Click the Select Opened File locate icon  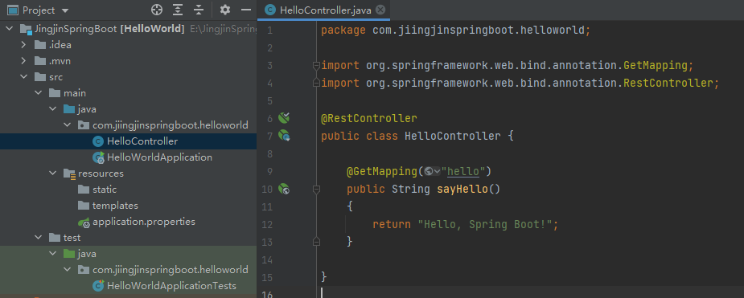pyautogui.click(x=157, y=10)
